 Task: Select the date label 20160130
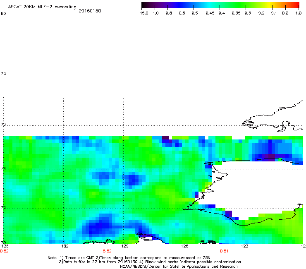[90, 11]
